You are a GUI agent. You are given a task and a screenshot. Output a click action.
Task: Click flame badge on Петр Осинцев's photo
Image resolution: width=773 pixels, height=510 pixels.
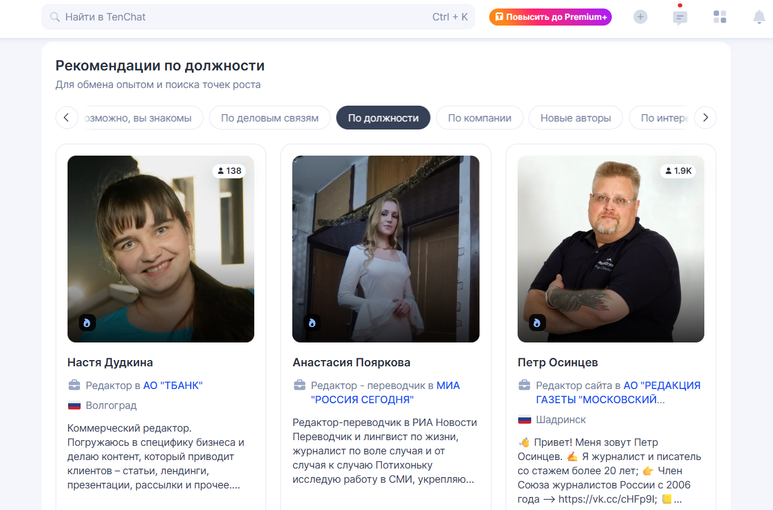coord(537,323)
